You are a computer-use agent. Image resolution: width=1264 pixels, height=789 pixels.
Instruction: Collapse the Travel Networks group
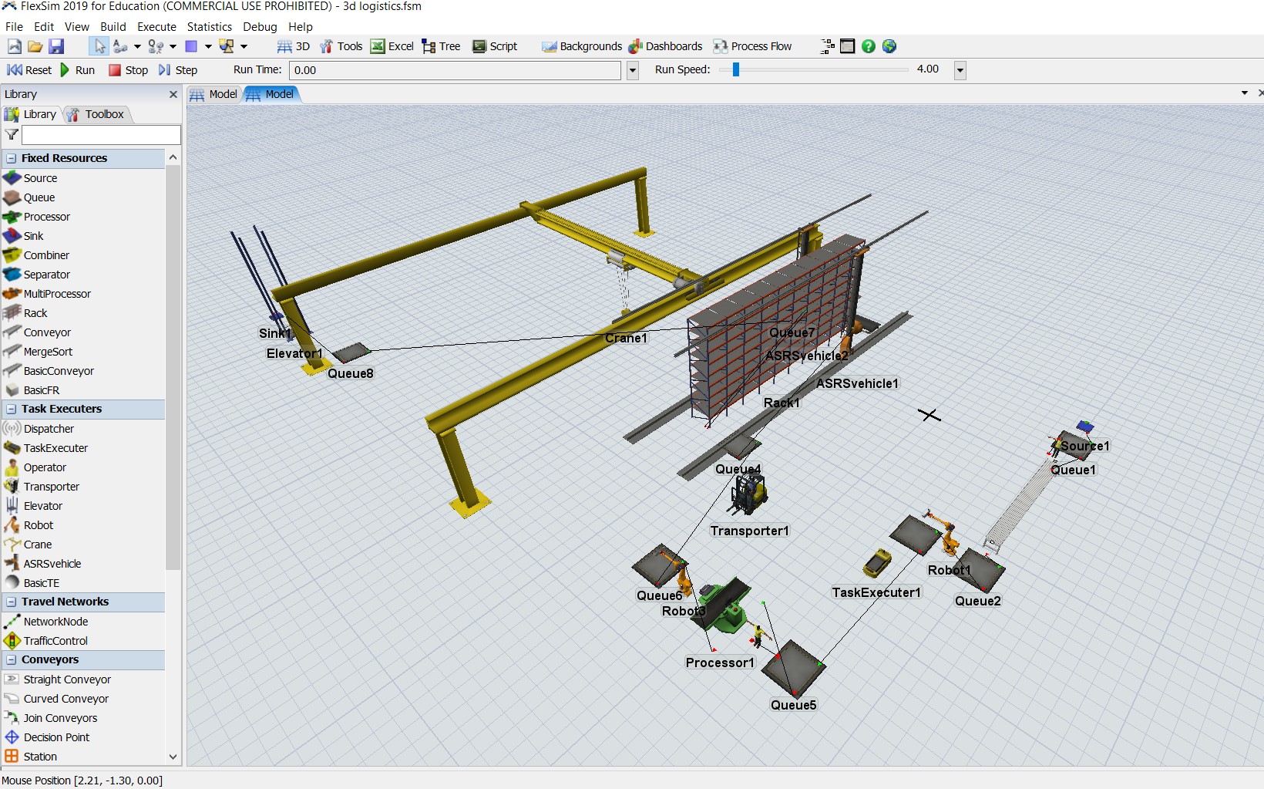(12, 602)
